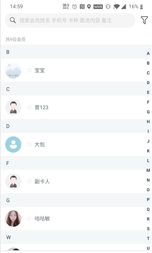Screen dimensions: 152x253
Task: Select the radio button beside 咕咕敏
Action: 29,218
